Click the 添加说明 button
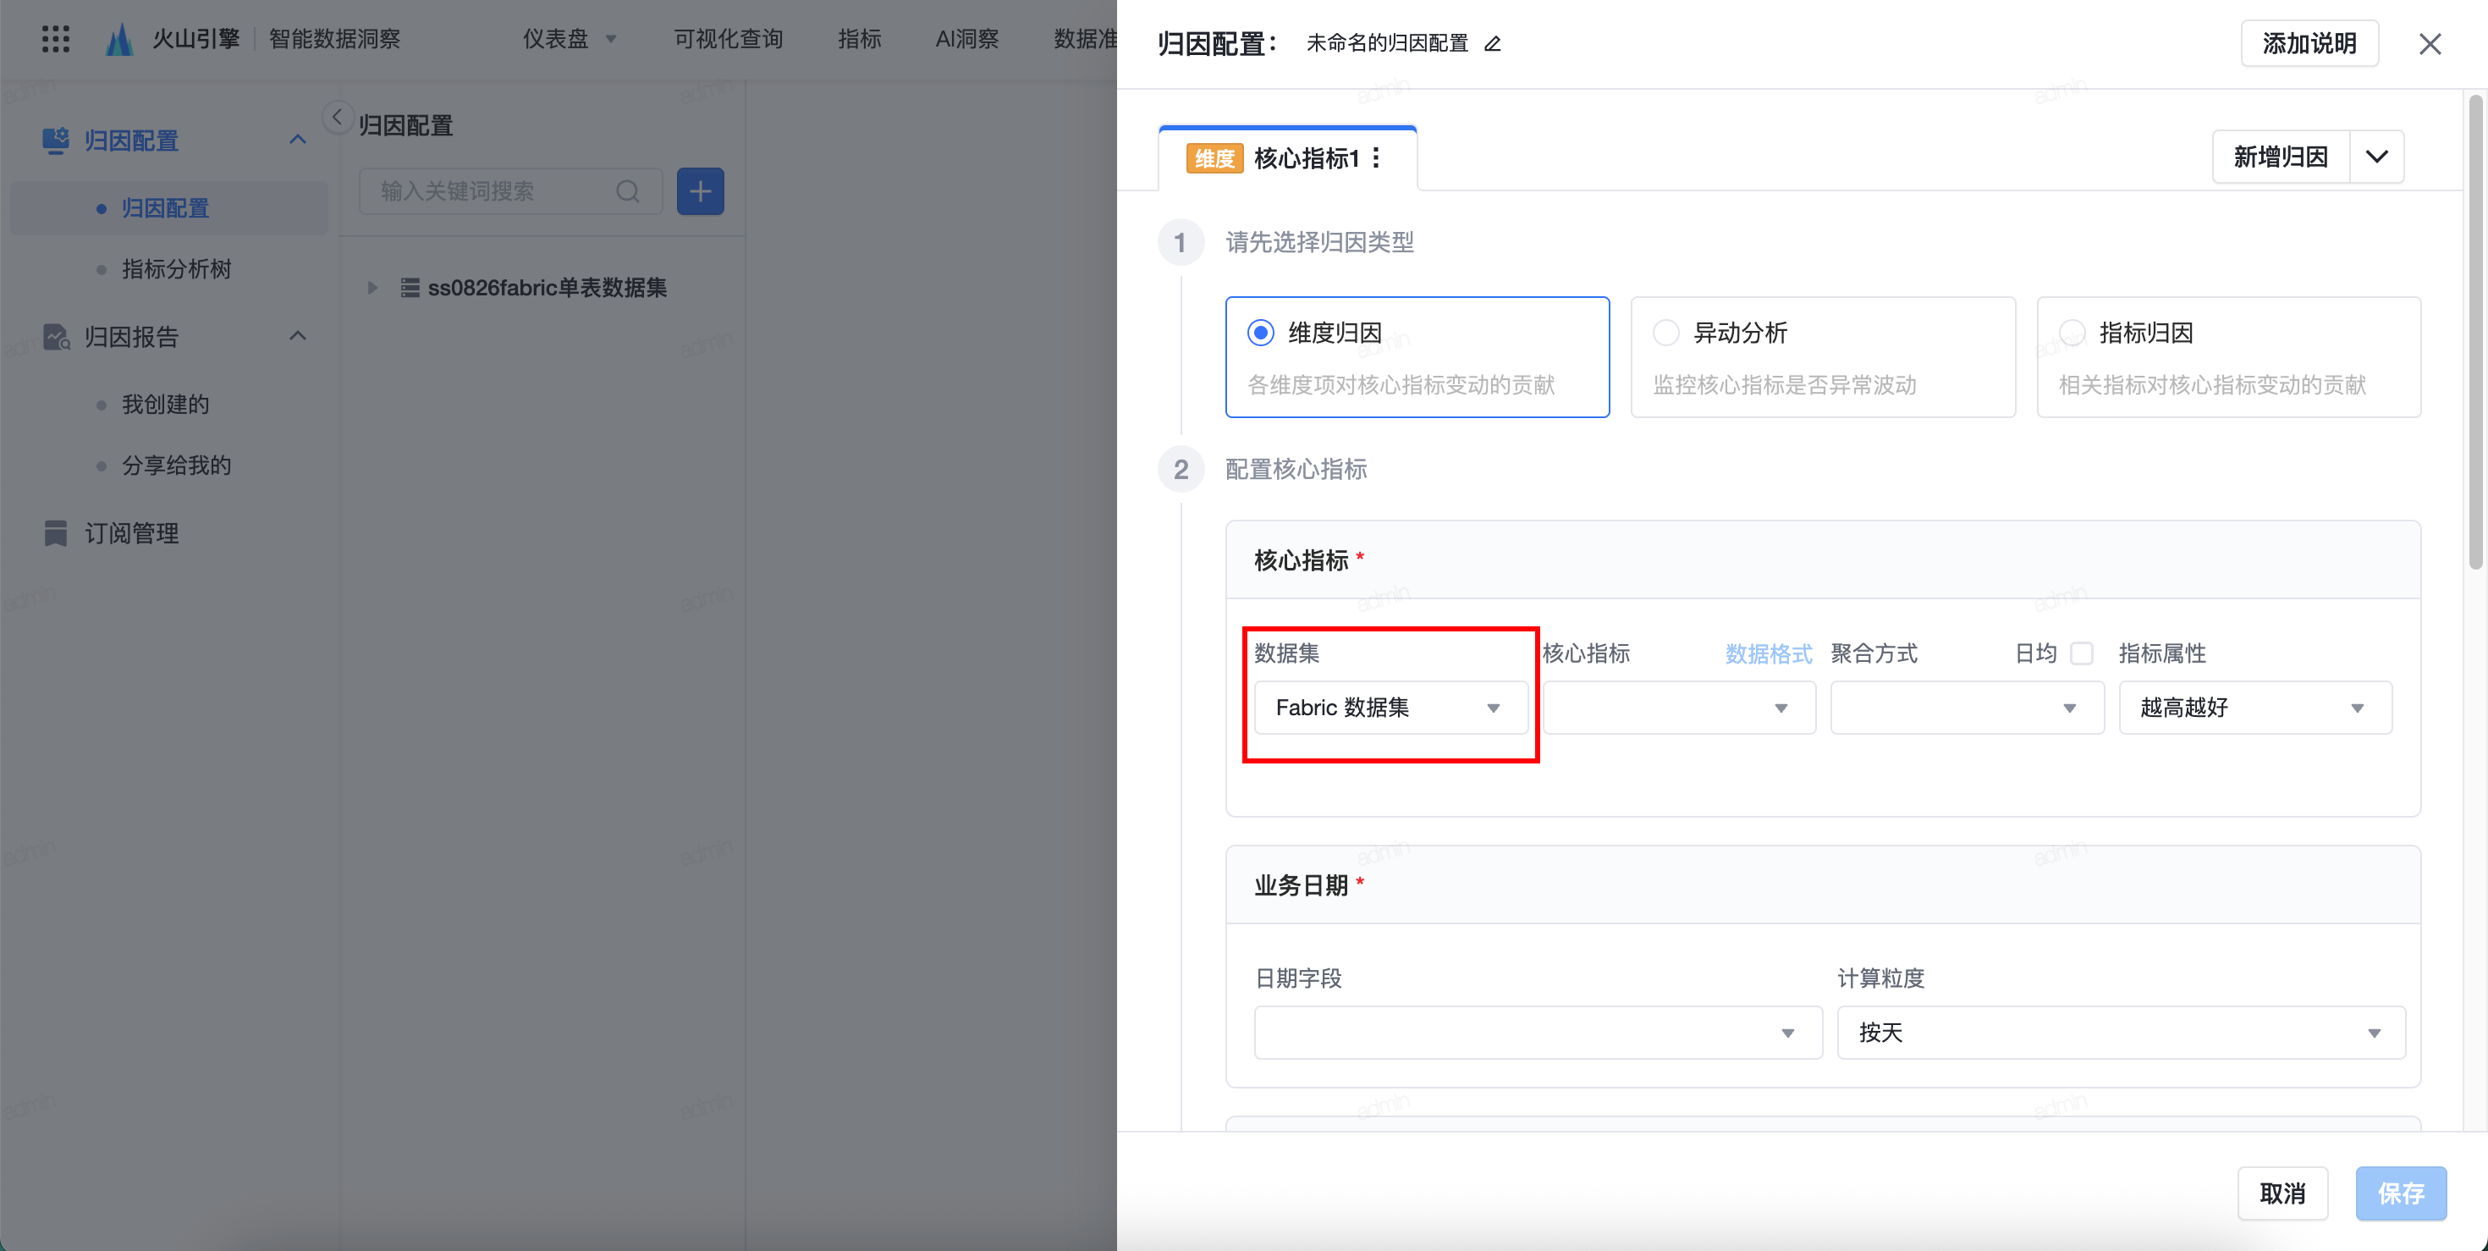 [x=2309, y=43]
